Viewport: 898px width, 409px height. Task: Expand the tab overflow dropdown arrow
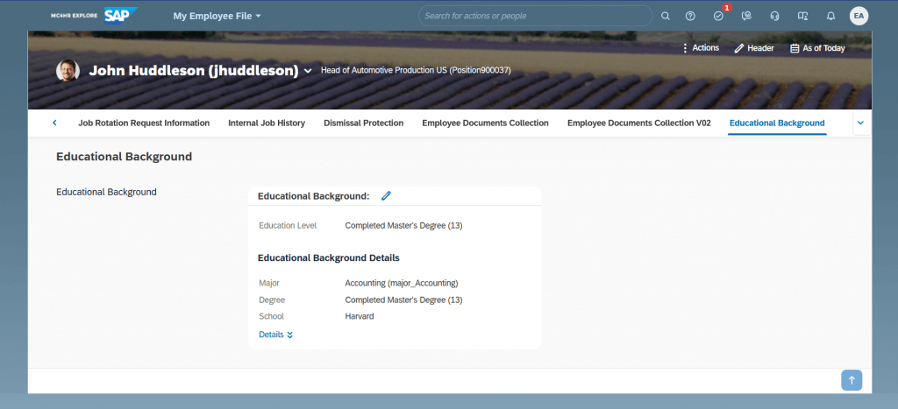coord(860,123)
